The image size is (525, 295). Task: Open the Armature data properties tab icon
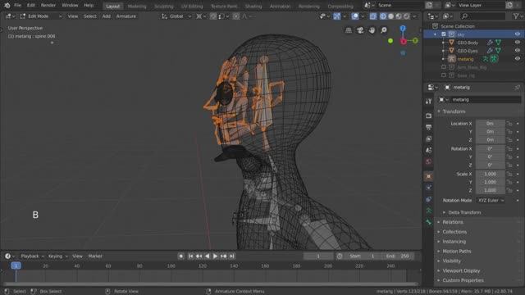coord(428,211)
